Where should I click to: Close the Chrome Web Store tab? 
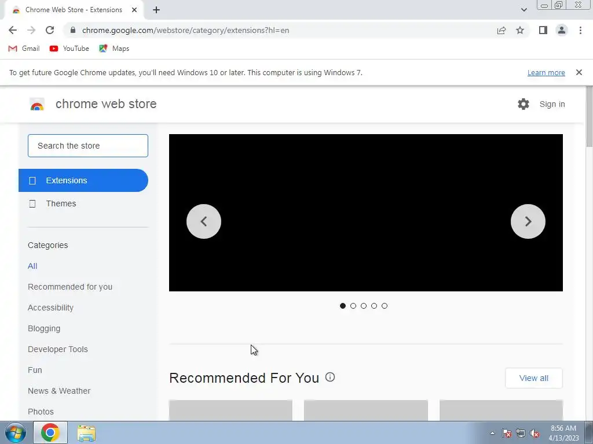pyautogui.click(x=134, y=10)
